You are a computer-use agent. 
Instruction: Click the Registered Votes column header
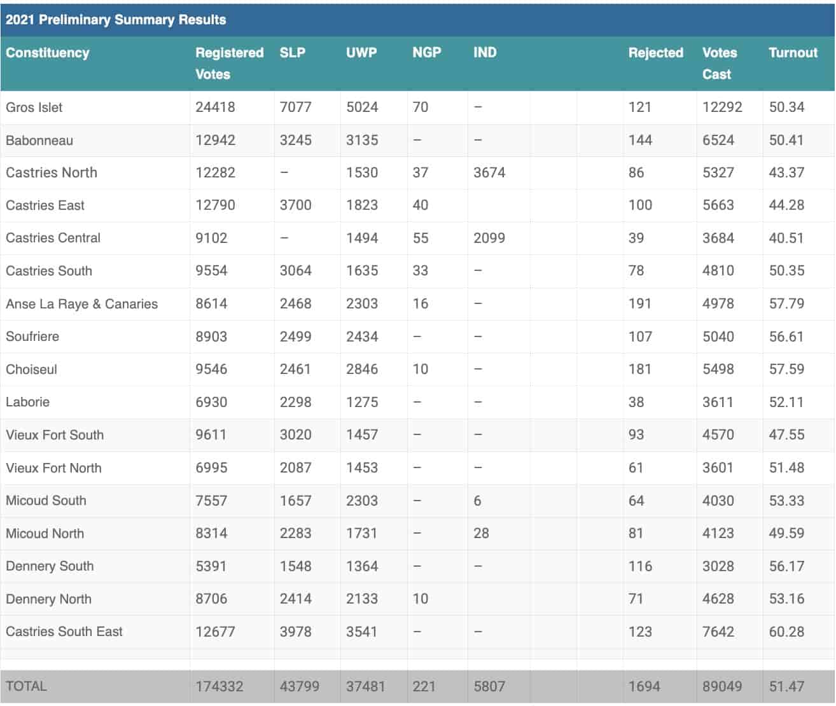(x=229, y=63)
